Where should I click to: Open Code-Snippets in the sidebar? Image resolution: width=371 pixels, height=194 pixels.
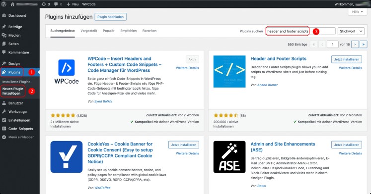pos(20,129)
